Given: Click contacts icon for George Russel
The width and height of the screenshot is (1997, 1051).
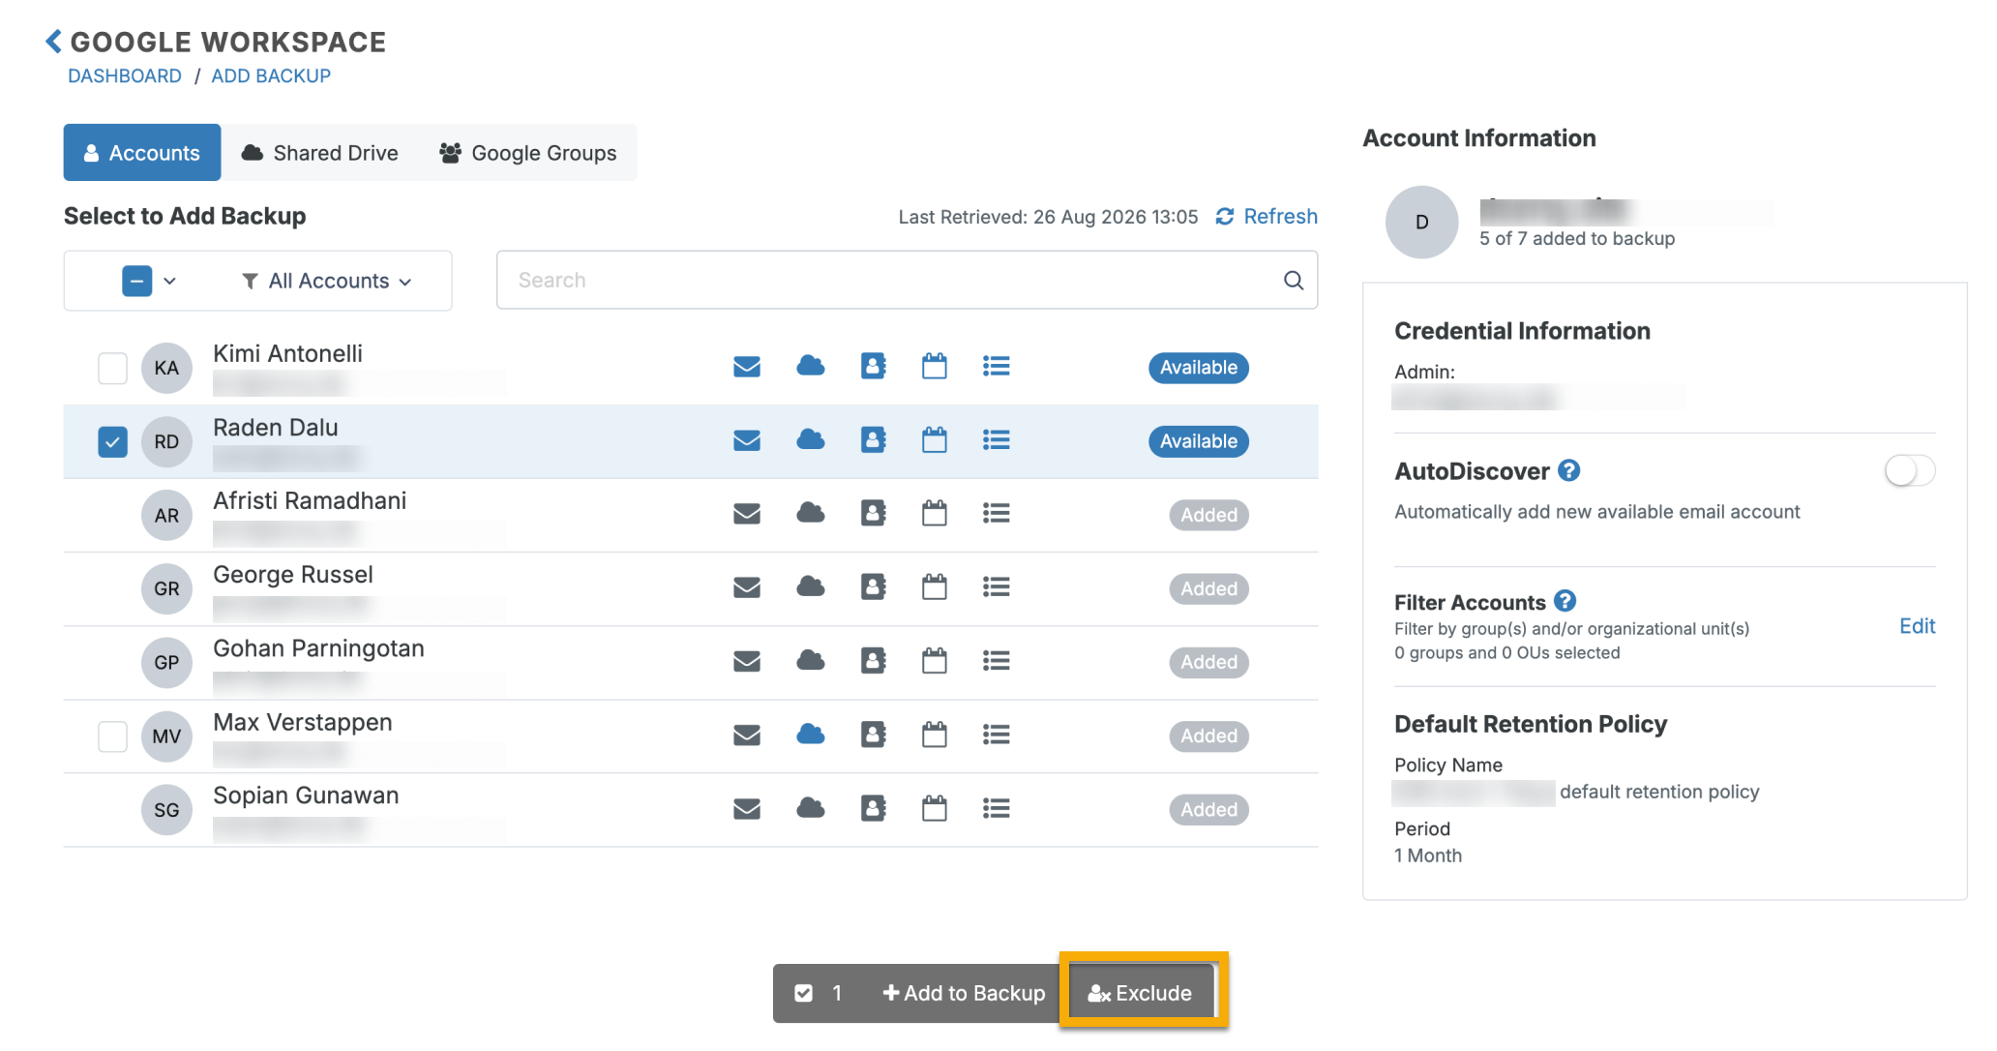Looking at the screenshot, I should pos(874,586).
